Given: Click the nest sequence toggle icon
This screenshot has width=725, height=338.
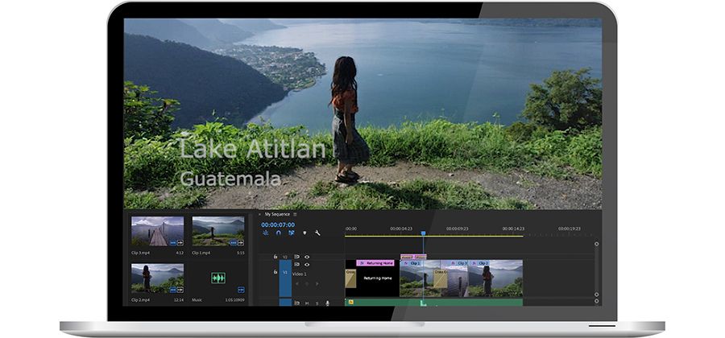Looking at the screenshot, I should (x=266, y=233).
